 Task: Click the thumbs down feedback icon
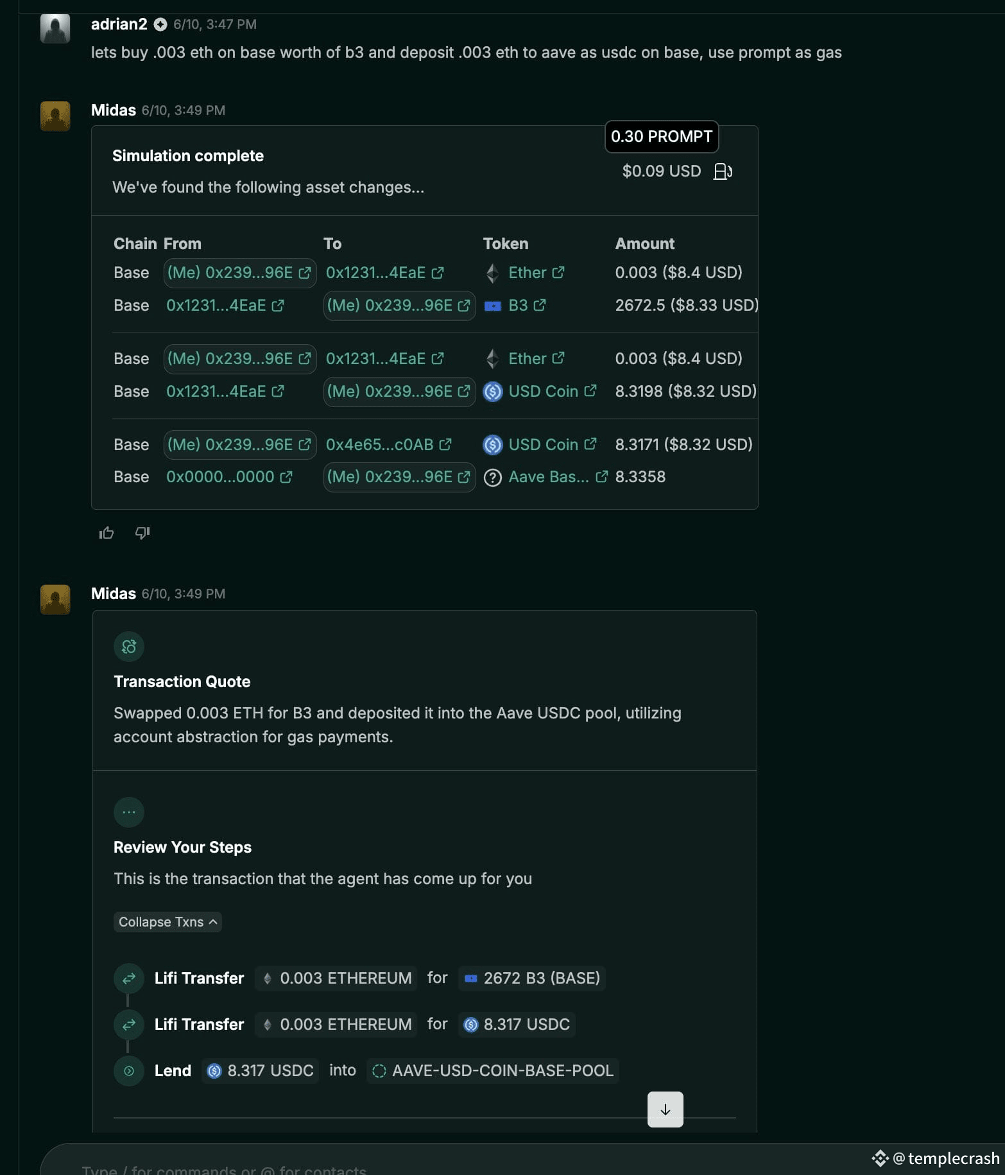click(142, 533)
